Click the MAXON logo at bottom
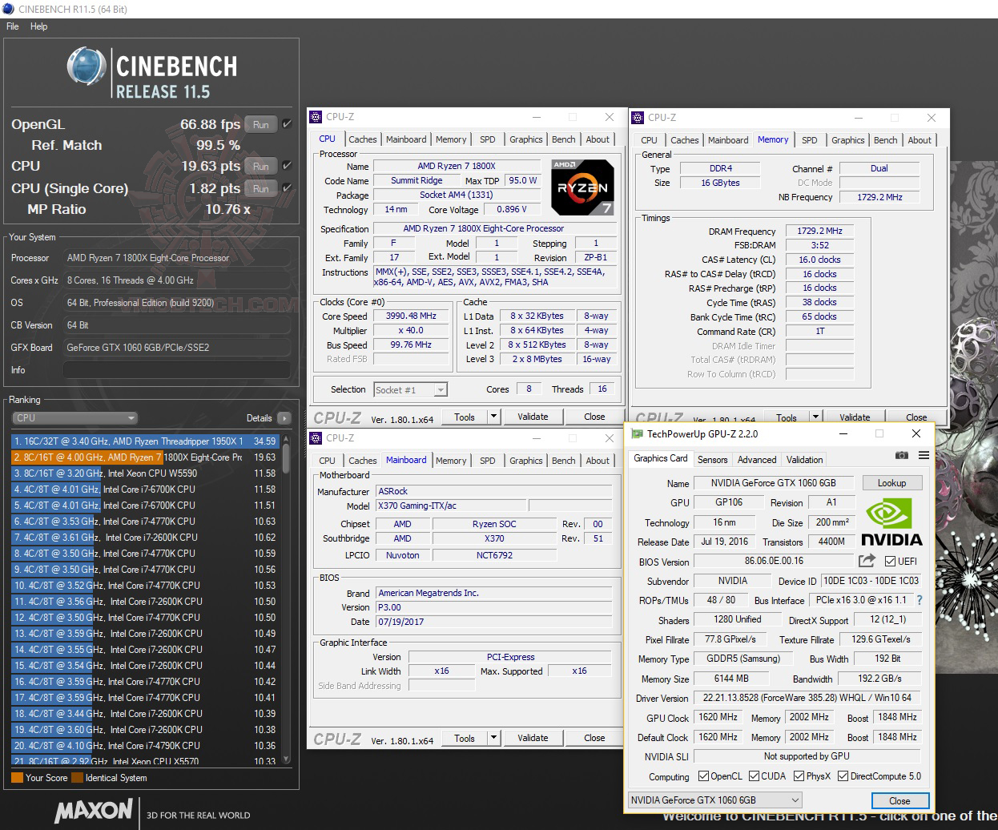 click(93, 812)
